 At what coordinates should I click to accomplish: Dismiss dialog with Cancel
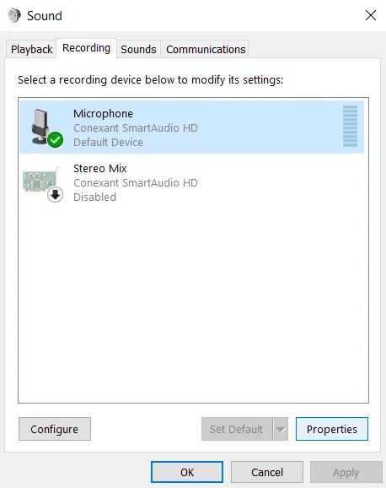(267, 472)
